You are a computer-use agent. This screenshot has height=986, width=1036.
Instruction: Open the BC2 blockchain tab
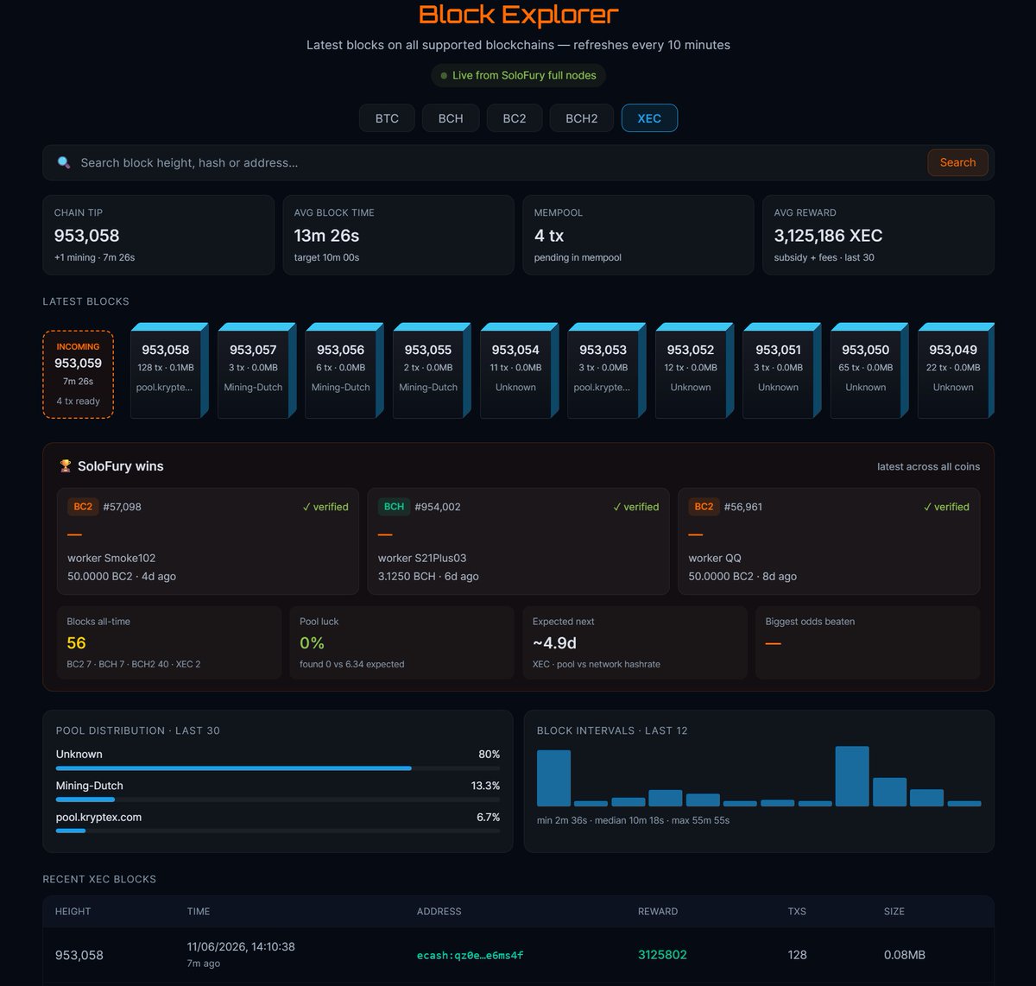pos(515,118)
